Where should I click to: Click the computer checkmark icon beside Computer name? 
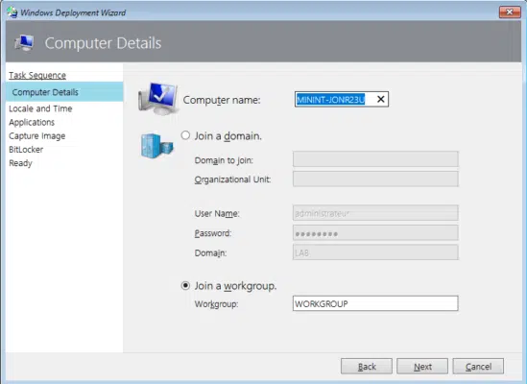click(158, 99)
